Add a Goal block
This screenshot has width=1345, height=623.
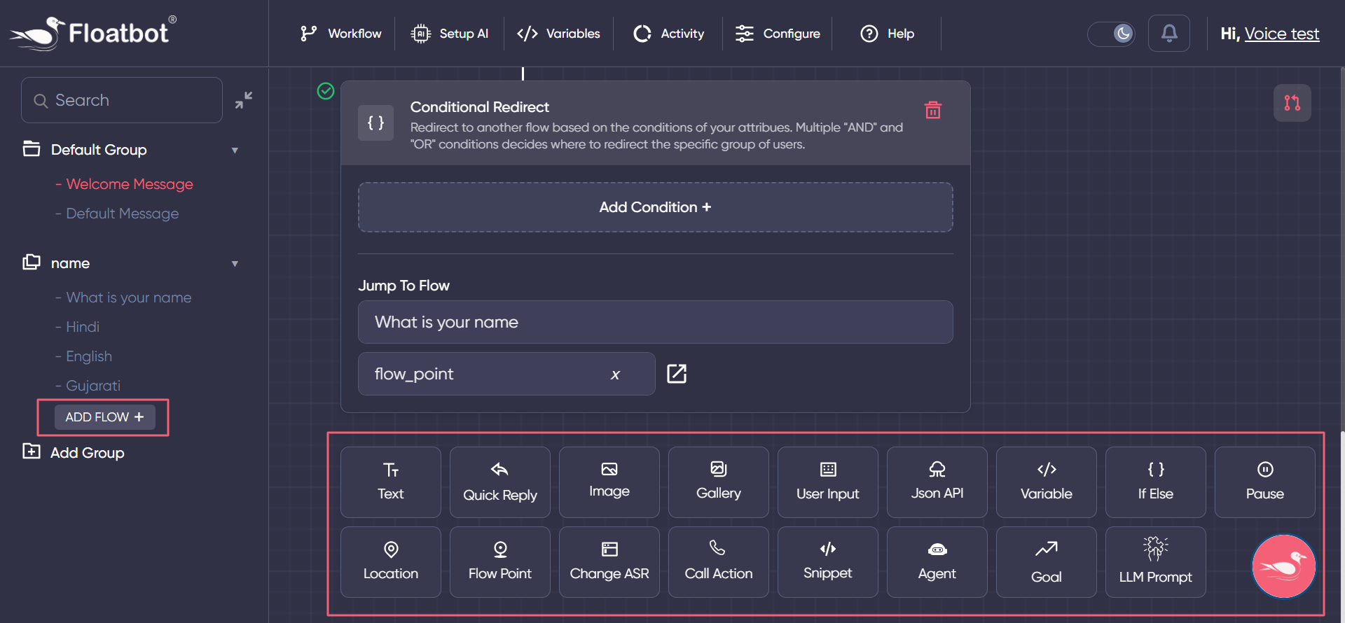(x=1047, y=562)
